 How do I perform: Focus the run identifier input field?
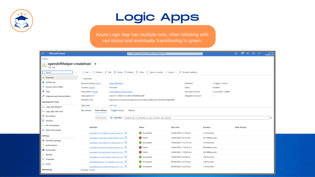[196, 118]
